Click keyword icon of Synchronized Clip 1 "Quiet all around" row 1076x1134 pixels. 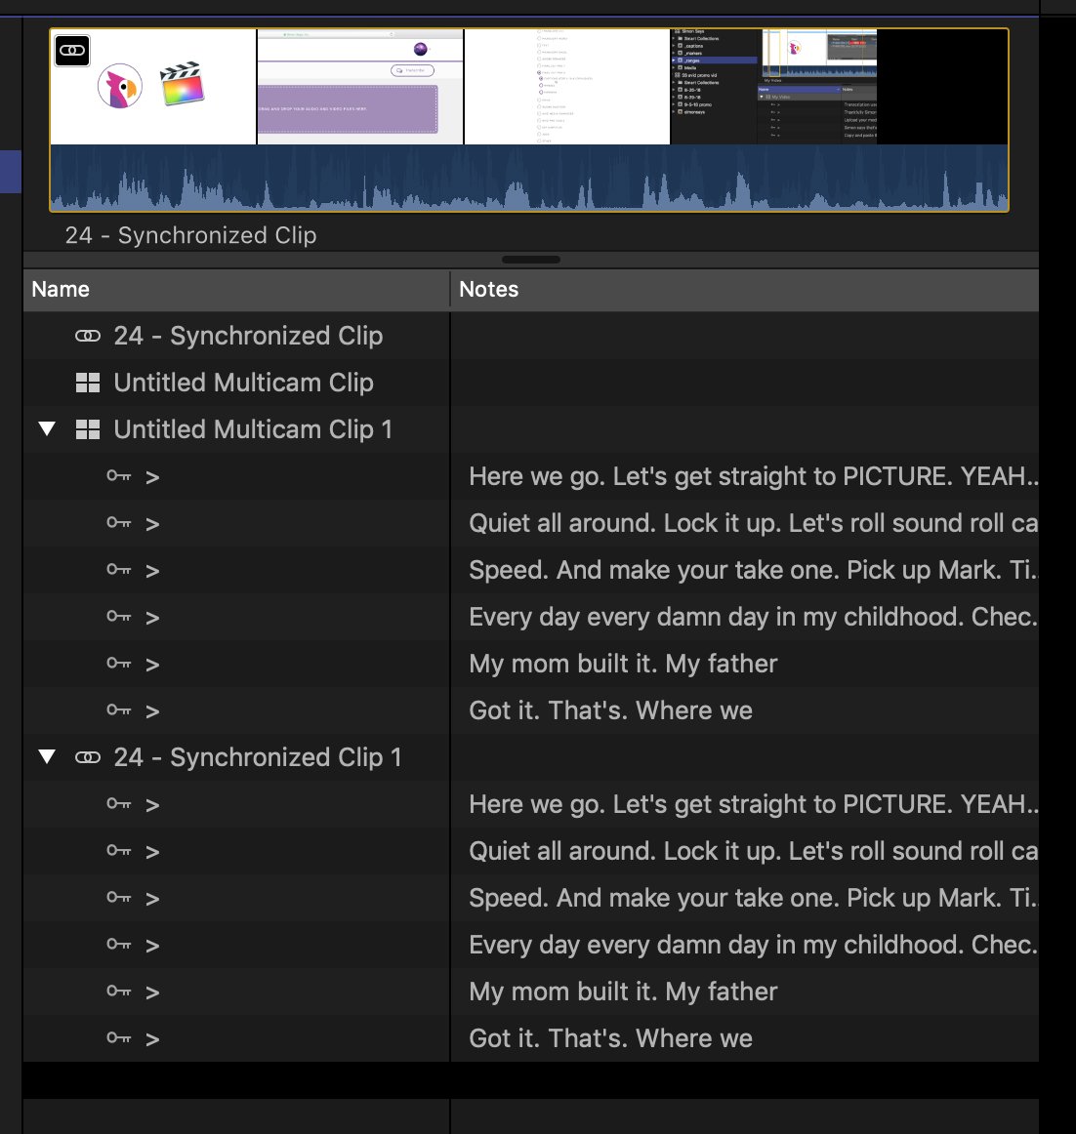(119, 851)
